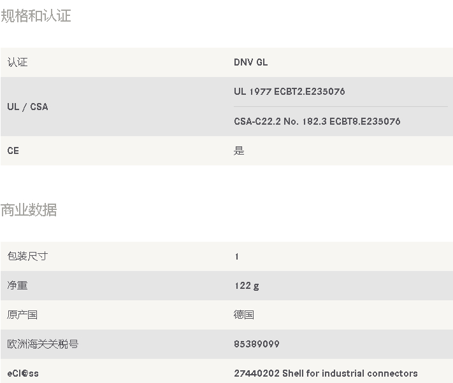The width and height of the screenshot is (453, 383).
Task: Select the 德国 country of origin value
Action: coord(244,315)
